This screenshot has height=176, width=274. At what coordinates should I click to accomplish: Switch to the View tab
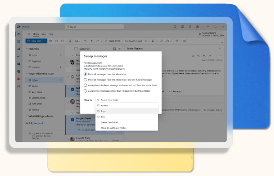(x=44, y=34)
